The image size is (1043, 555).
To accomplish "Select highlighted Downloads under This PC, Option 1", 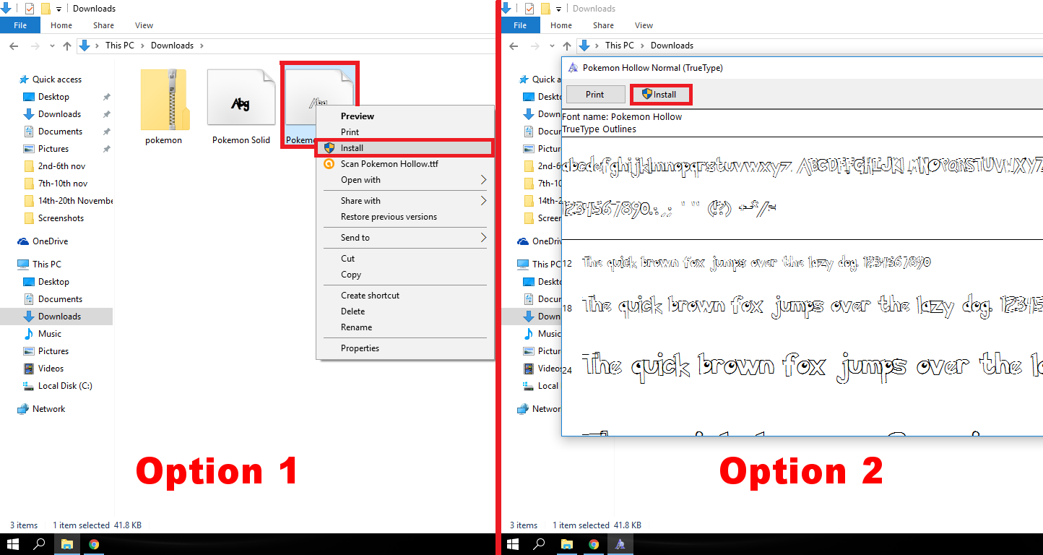I will point(56,317).
